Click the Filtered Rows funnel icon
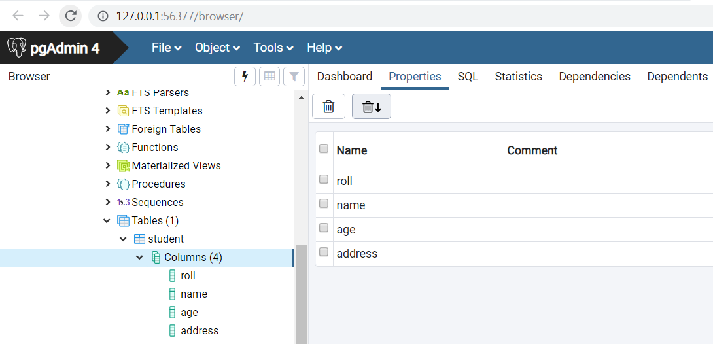Viewport: 713px width, 344px height. click(x=294, y=77)
